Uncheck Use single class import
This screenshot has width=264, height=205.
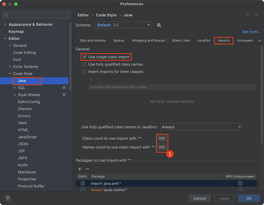pyautogui.click(x=84, y=57)
